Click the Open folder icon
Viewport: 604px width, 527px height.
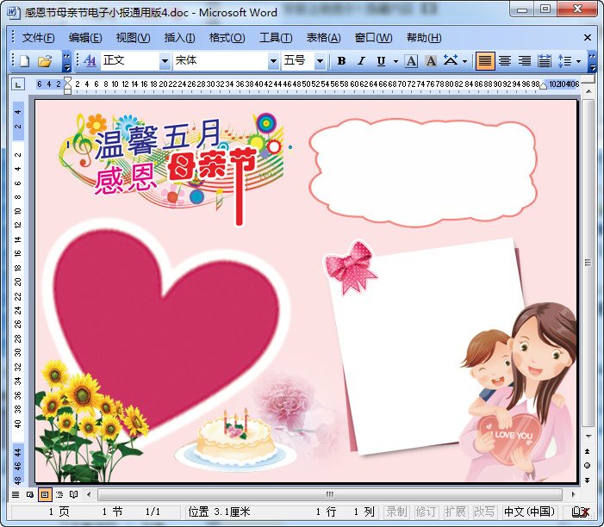[x=45, y=61]
